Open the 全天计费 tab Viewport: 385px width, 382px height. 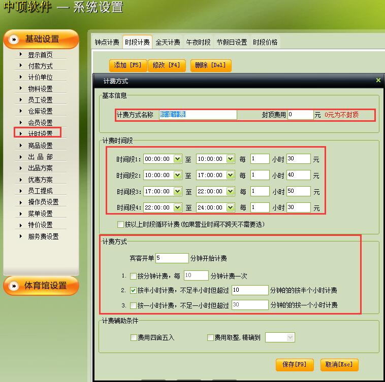tap(168, 42)
